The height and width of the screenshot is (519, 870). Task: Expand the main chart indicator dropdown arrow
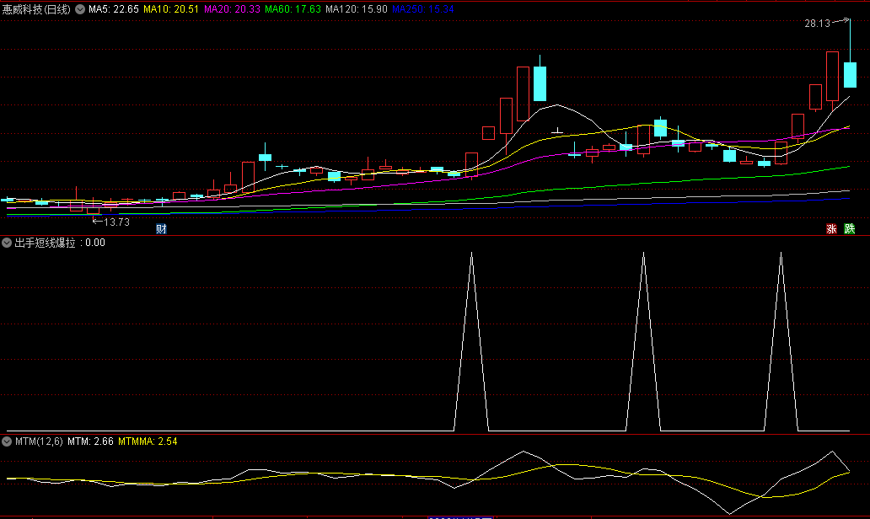(x=80, y=9)
